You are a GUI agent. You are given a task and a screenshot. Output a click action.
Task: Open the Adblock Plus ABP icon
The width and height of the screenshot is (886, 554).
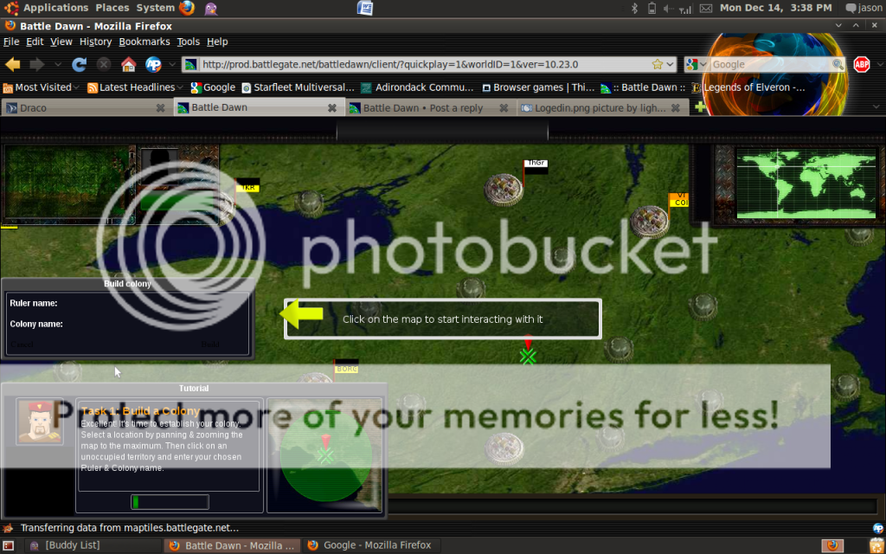pyautogui.click(x=861, y=64)
